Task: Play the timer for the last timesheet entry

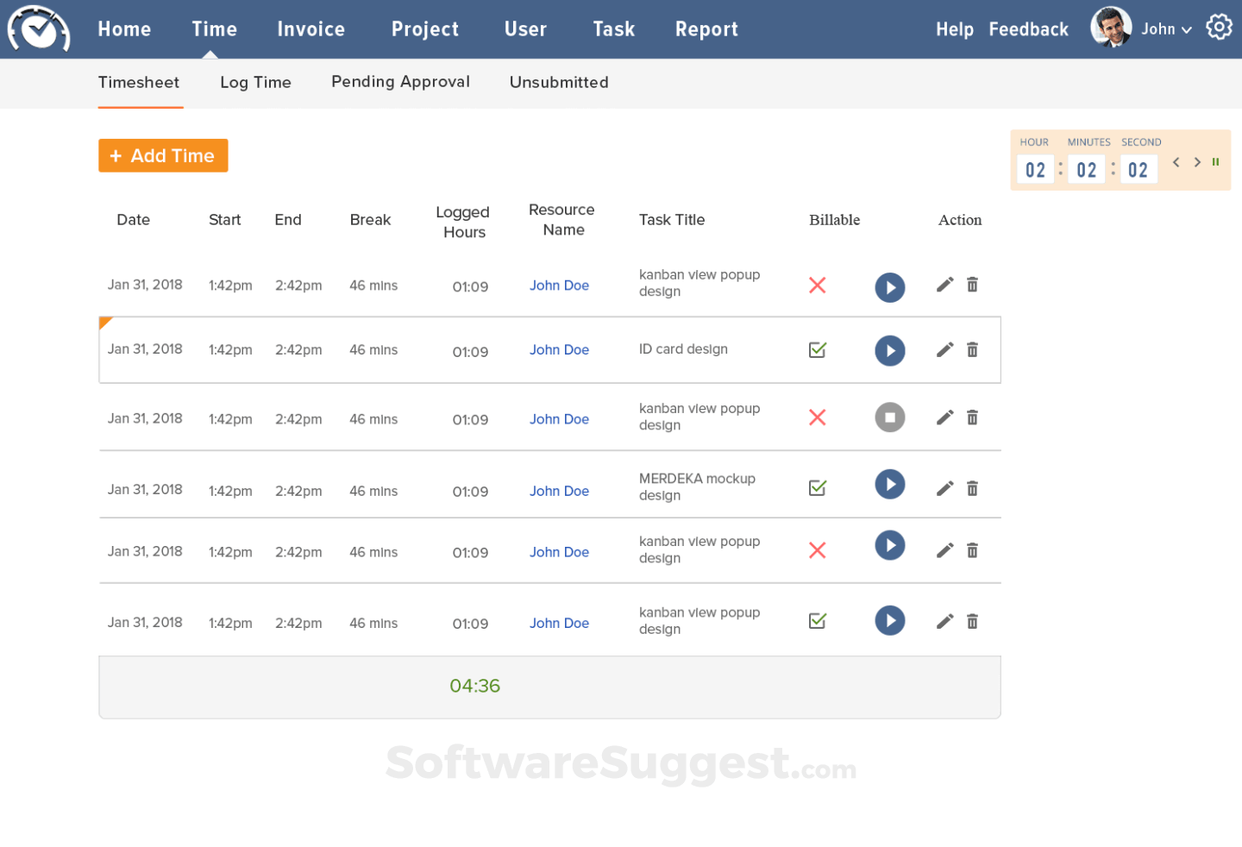Action: click(x=890, y=620)
